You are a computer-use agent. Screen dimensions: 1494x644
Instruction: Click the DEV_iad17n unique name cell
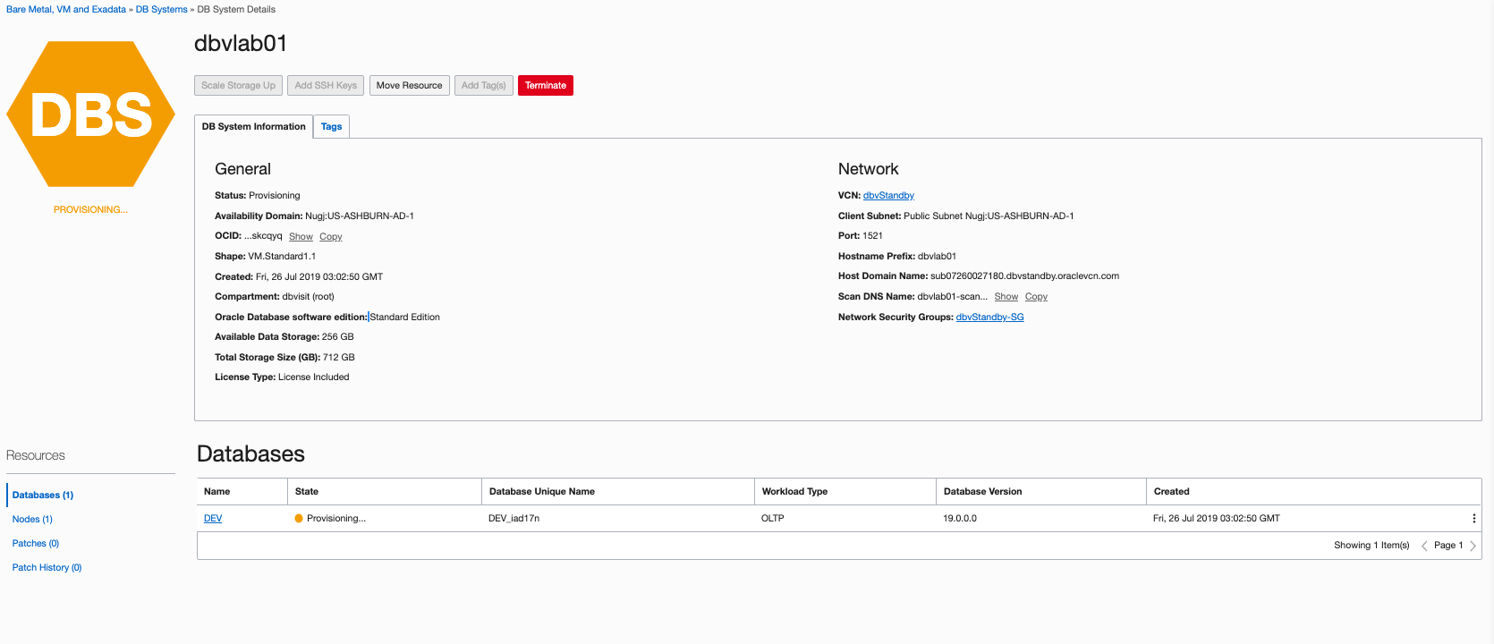tap(514, 519)
